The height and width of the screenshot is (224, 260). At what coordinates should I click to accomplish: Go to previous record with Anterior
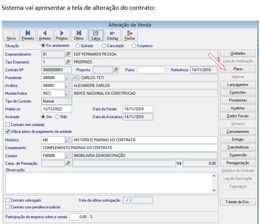click(45, 35)
